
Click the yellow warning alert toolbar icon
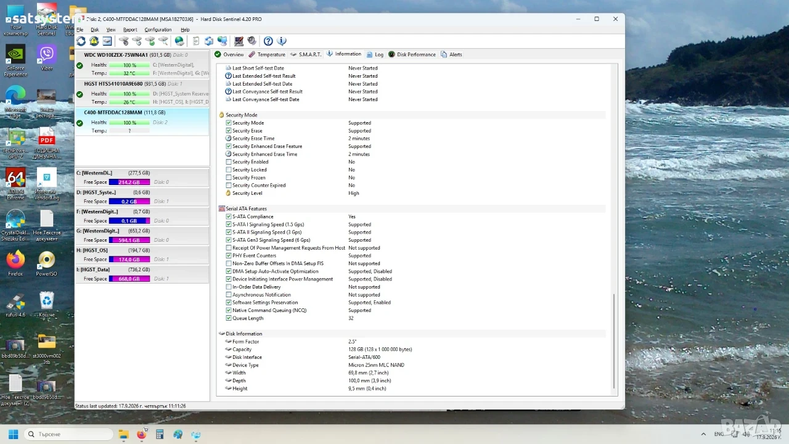click(94, 41)
